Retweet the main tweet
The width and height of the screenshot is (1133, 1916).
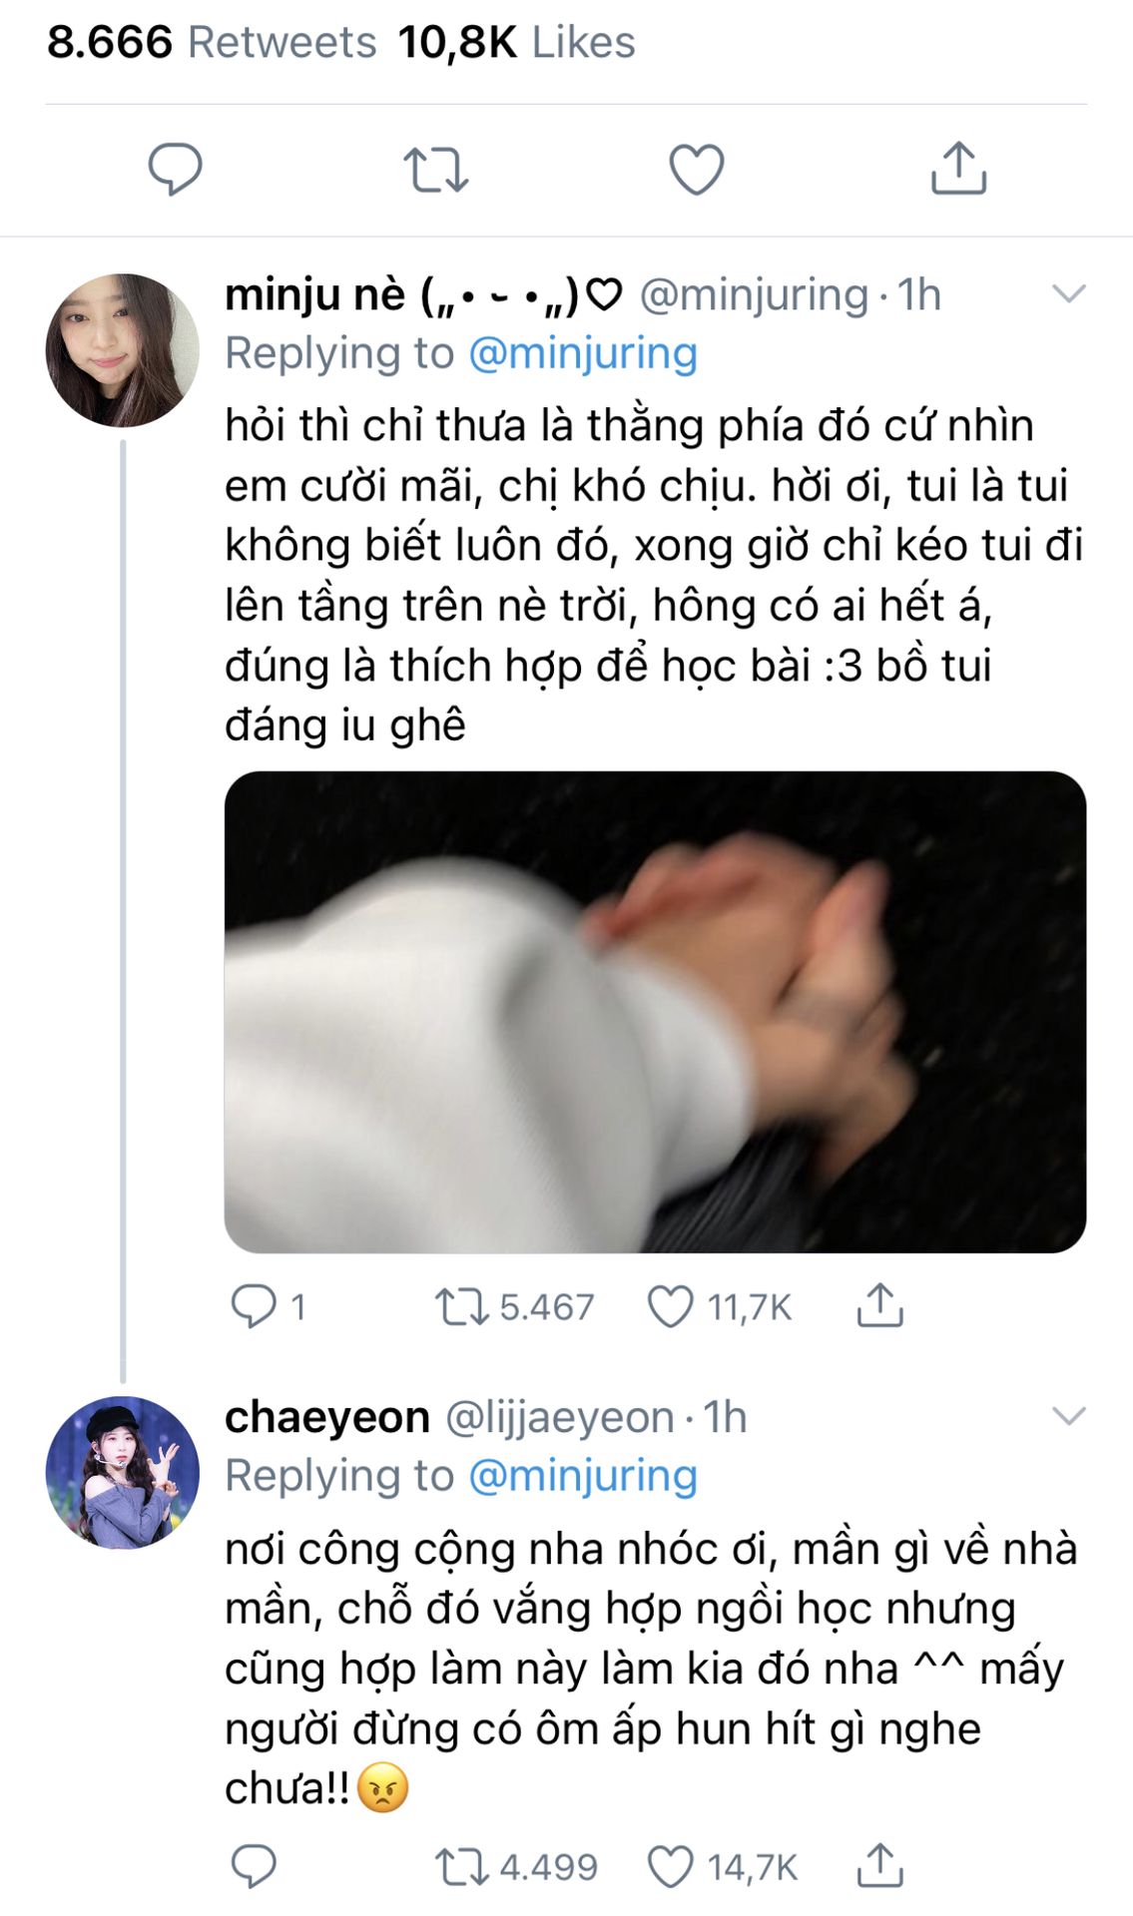coord(436,170)
